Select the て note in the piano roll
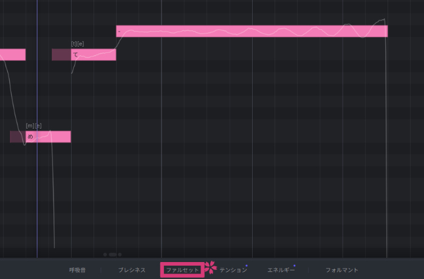The image size is (424, 279). click(93, 55)
